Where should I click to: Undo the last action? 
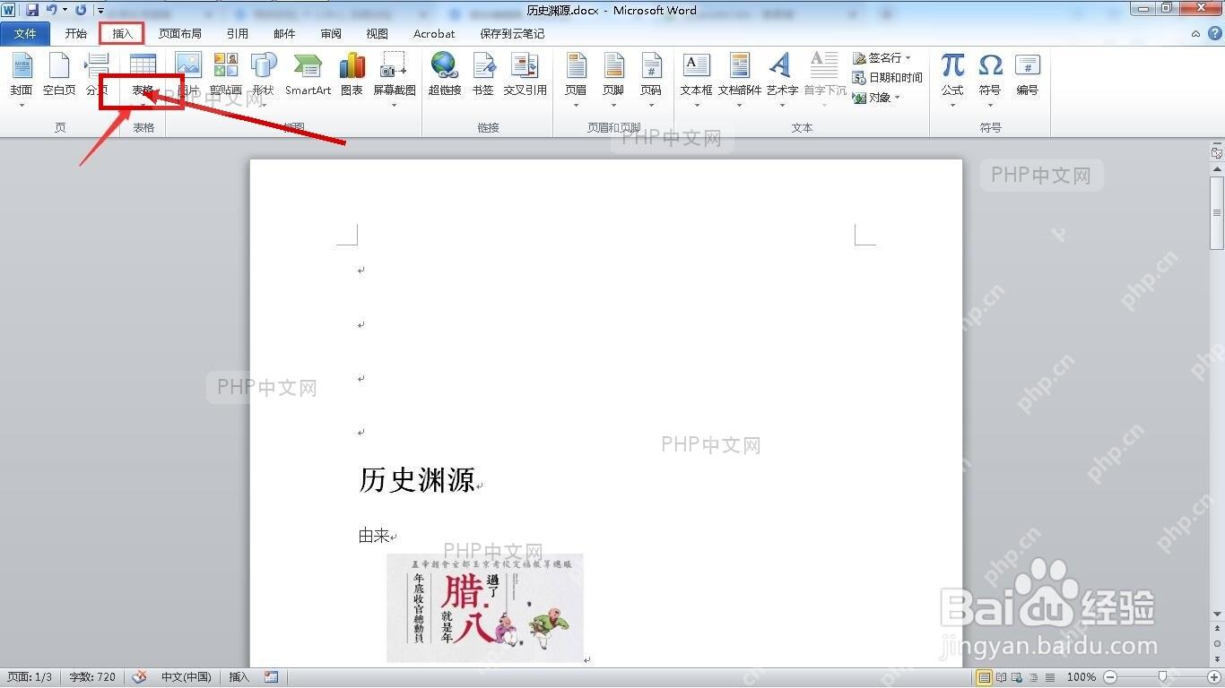[x=52, y=10]
